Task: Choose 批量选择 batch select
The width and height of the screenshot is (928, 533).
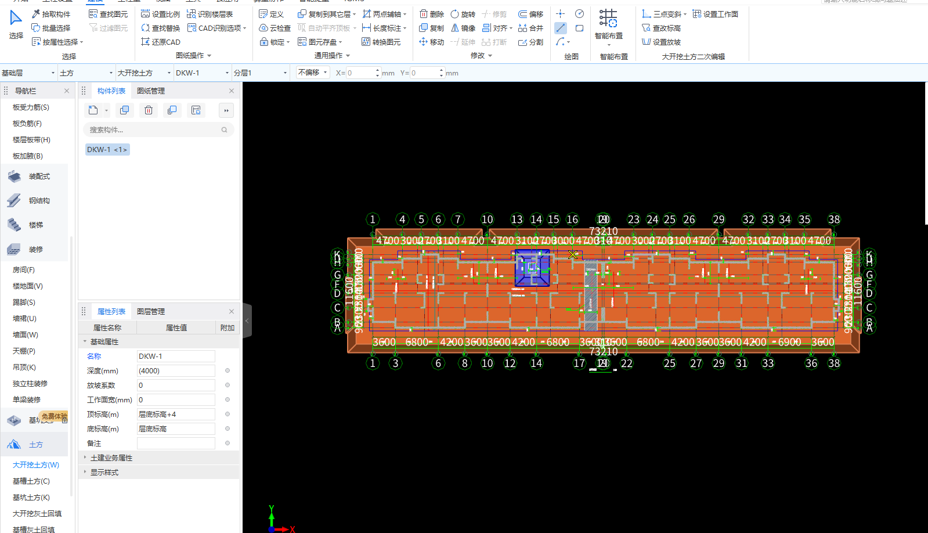Action: 51,28
